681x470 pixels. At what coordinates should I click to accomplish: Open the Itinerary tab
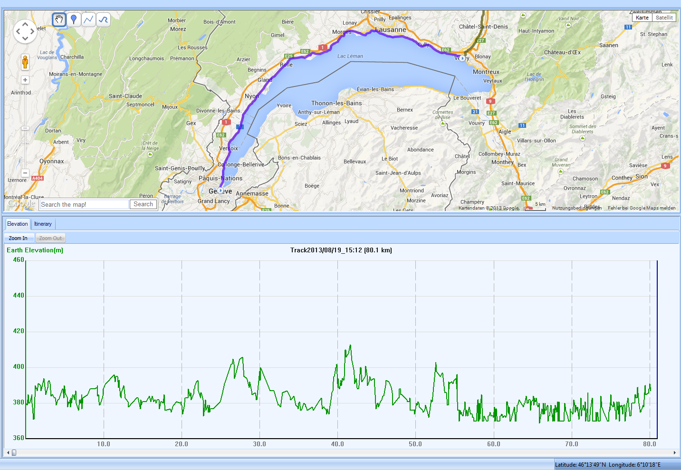coord(43,224)
